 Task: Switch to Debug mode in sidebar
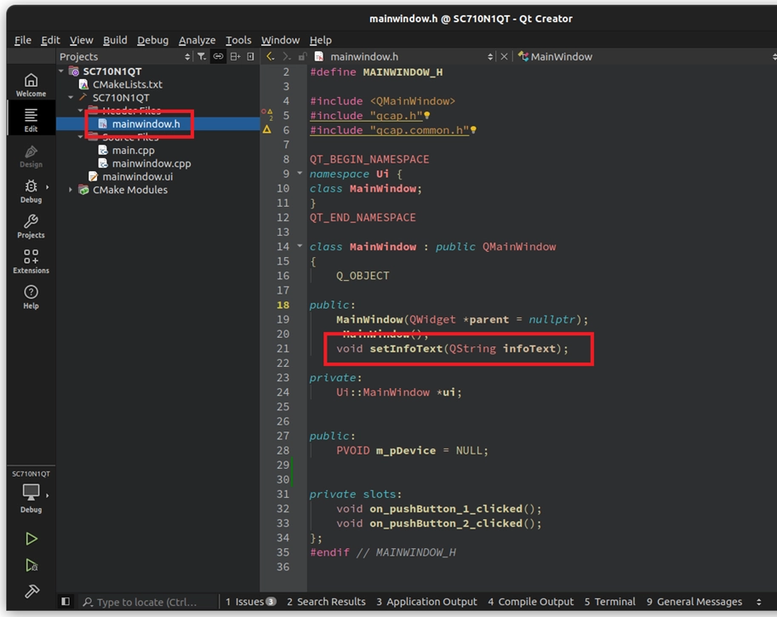[x=31, y=191]
